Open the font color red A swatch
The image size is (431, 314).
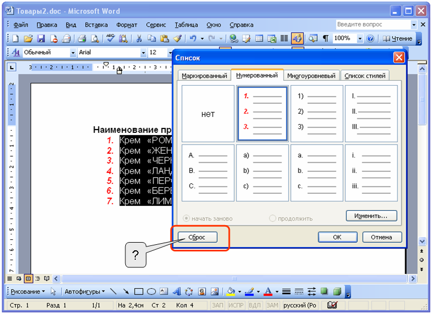[268, 291]
